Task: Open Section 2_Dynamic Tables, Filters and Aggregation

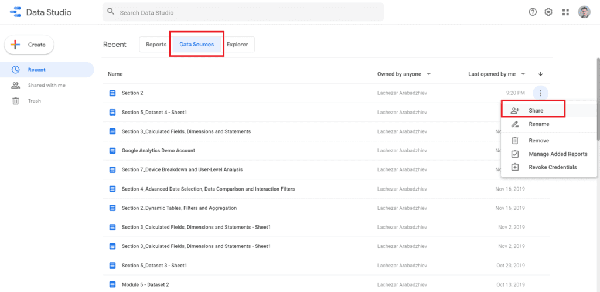Action: pos(179,208)
